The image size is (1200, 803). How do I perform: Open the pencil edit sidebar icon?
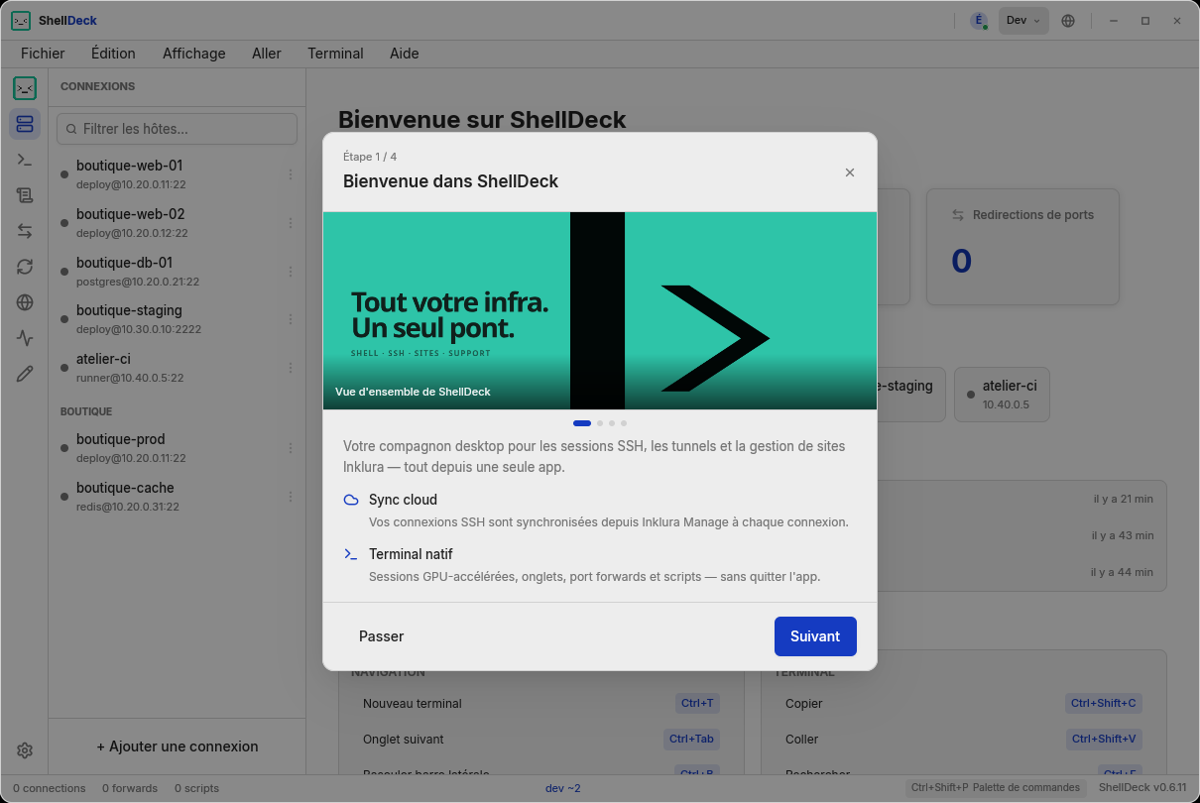pos(25,374)
